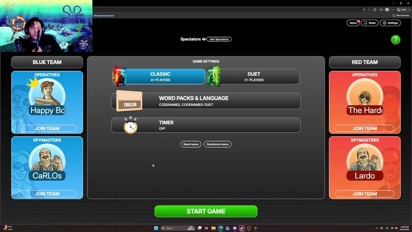The image size is (412, 232).
Task: Click the Red Team header label
Action: click(365, 62)
